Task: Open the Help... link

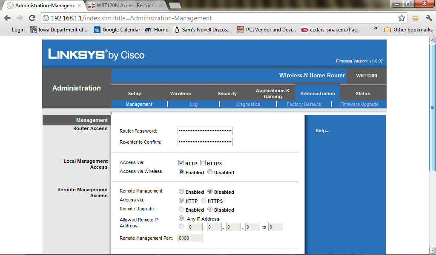Action: point(322,130)
